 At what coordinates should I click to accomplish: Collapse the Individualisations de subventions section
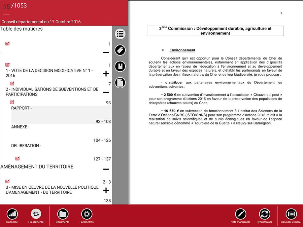[106, 92]
